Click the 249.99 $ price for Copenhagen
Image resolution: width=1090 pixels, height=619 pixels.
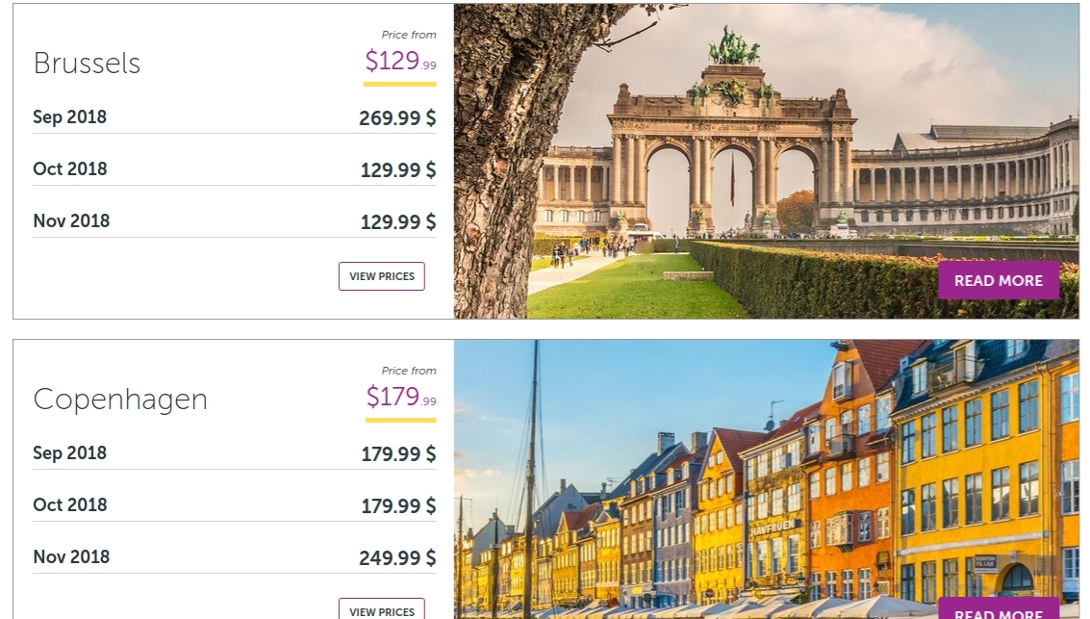click(397, 558)
